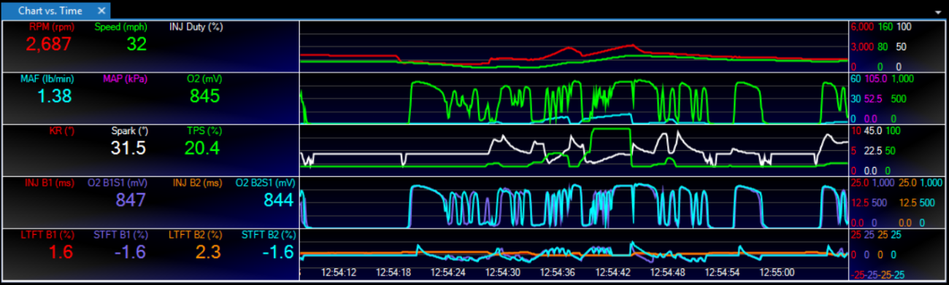Close the Chart vs. Time tab
This screenshot has width=949, height=285.
101,10
